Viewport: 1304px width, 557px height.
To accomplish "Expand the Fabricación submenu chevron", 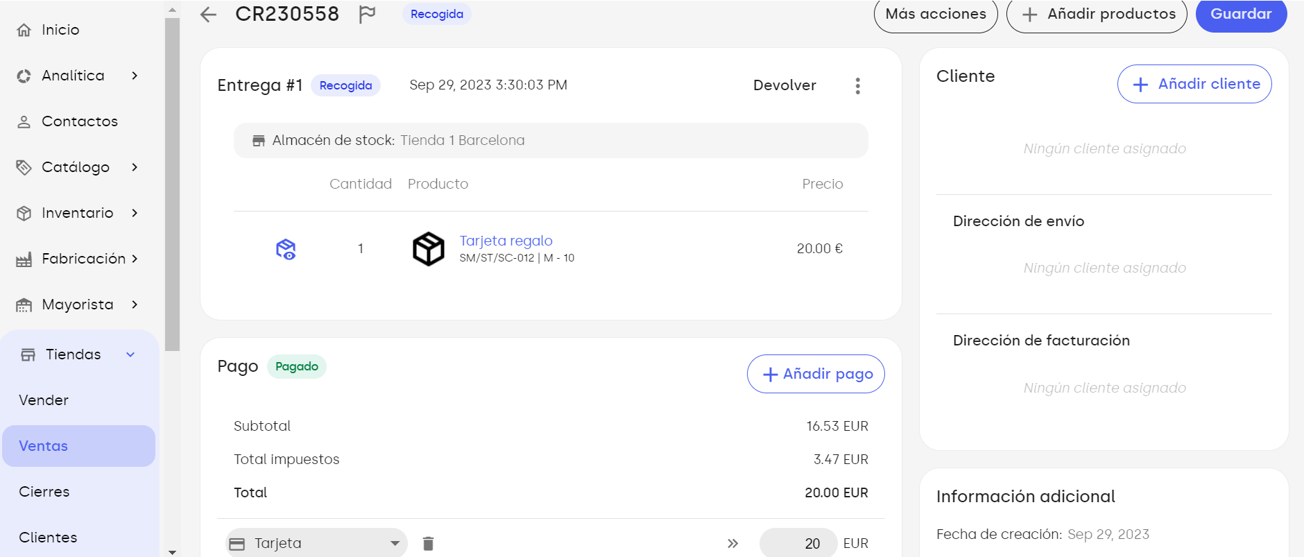I will coord(135,259).
